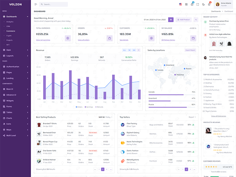Open the notifications bell
Image resolution: width=236 pixels, height=177 pixels.
(209, 4)
